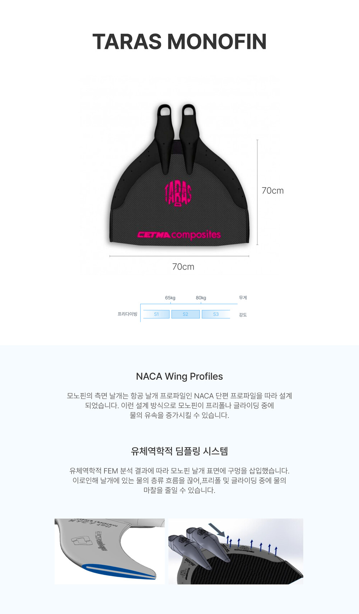Viewport: 359px width, 614px height.
Task: Select the S3 stiffness box
Action: 216,314
